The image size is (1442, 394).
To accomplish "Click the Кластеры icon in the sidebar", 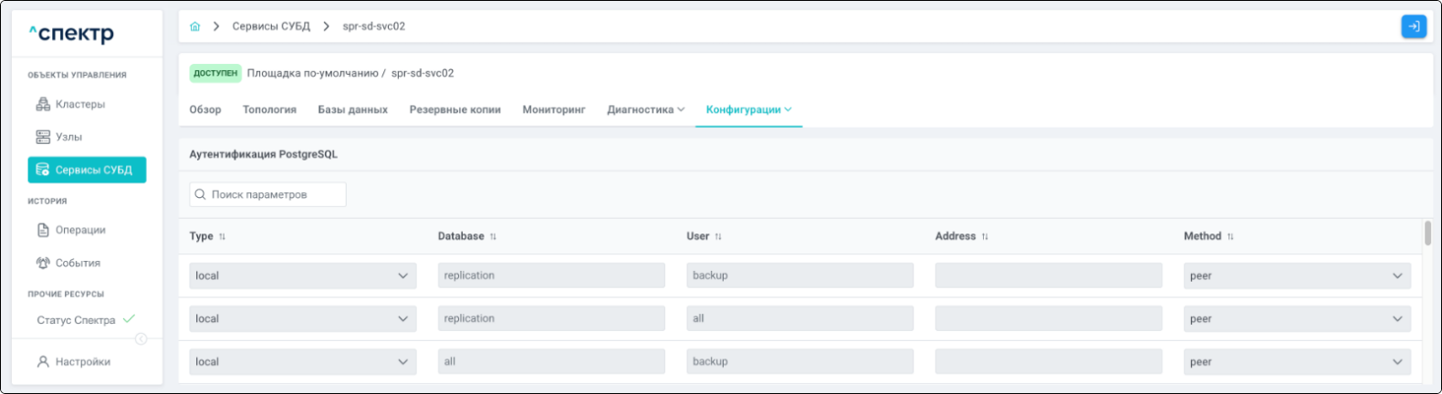I will 43,104.
